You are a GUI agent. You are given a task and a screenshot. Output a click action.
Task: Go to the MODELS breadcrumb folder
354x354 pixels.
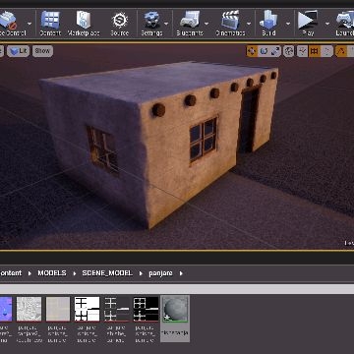(52, 273)
